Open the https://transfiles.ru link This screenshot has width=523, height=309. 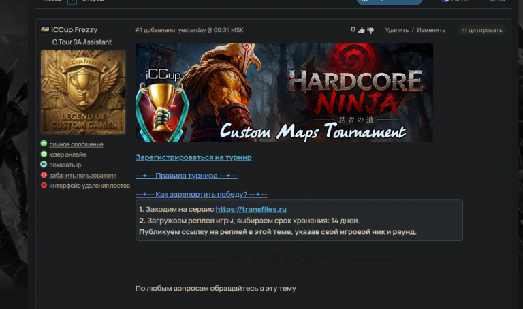tap(251, 210)
